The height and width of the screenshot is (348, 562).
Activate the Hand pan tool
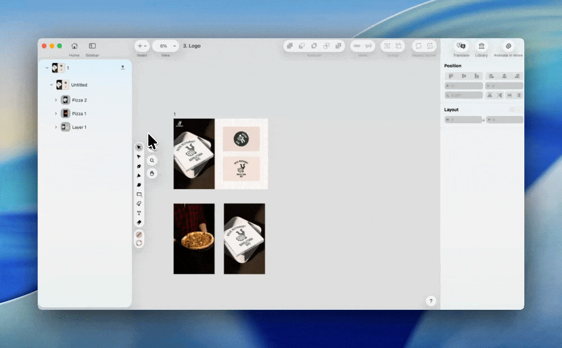click(153, 173)
